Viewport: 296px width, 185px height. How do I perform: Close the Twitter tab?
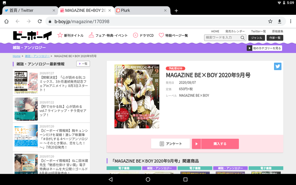click(54, 11)
